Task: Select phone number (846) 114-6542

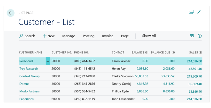Action: coord(85,69)
